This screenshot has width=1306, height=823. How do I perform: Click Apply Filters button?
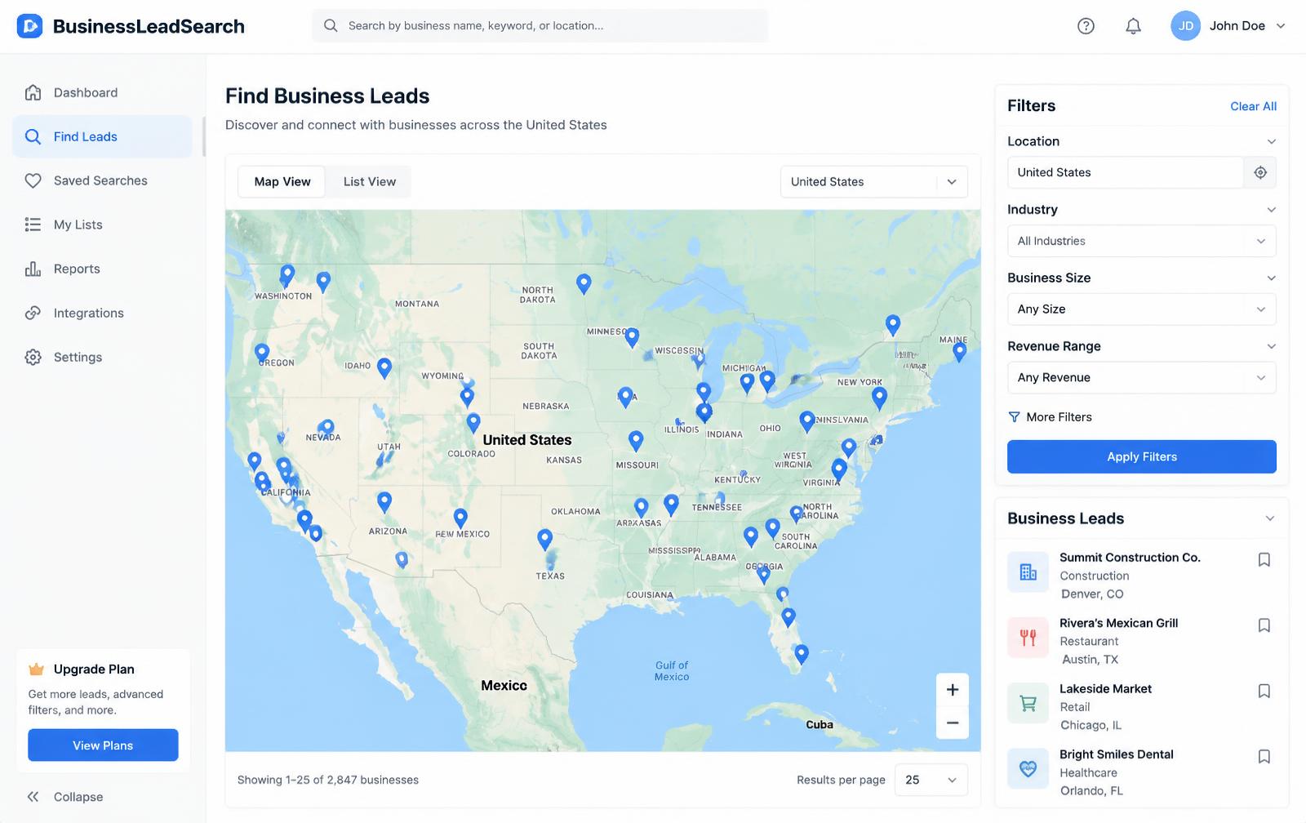coord(1141,457)
